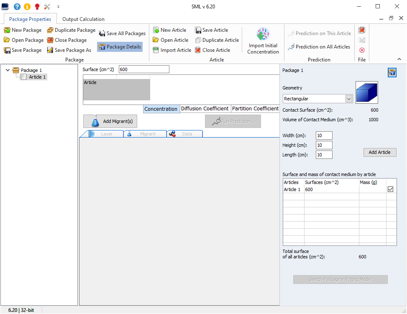The image size is (407, 314).
Task: Toggle the Package Details button
Action: click(120, 47)
